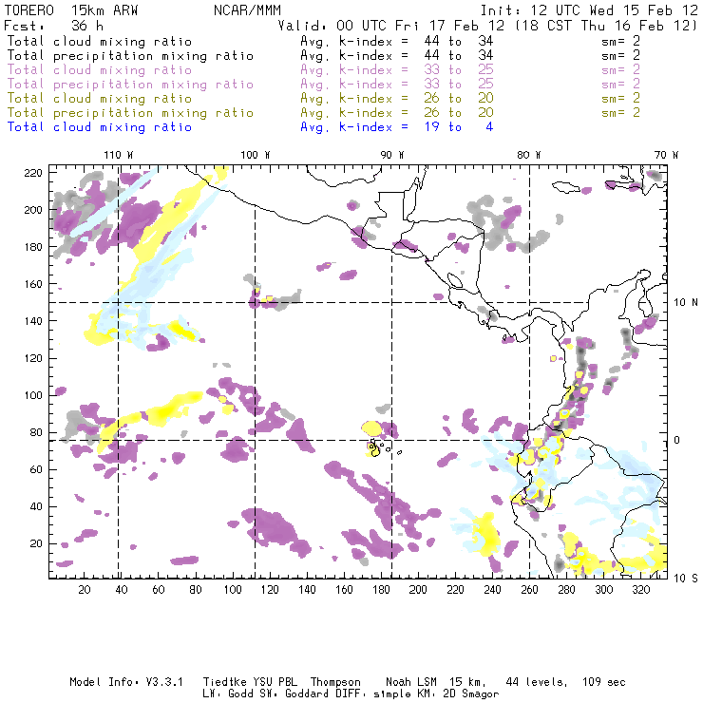703x703 pixels.
Task: Select black "Total cloud mixing ratio" legend label
Action: [100, 41]
